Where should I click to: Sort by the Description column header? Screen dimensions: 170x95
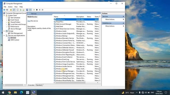(x=81, y=17)
